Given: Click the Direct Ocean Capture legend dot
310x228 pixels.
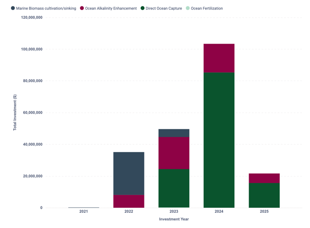Looking at the screenshot, I should tap(143, 8).
